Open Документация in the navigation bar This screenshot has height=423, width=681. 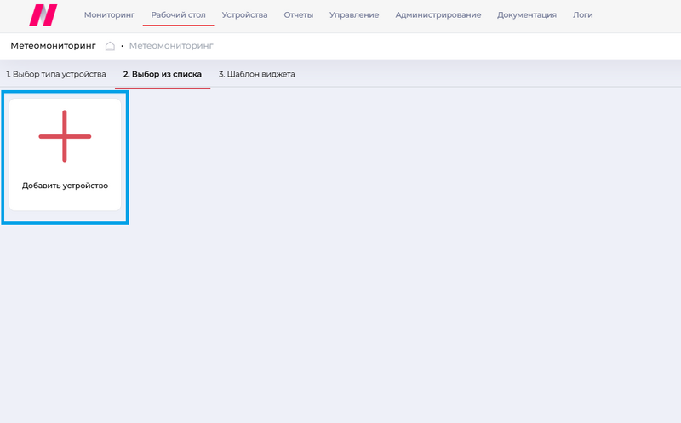click(x=526, y=14)
